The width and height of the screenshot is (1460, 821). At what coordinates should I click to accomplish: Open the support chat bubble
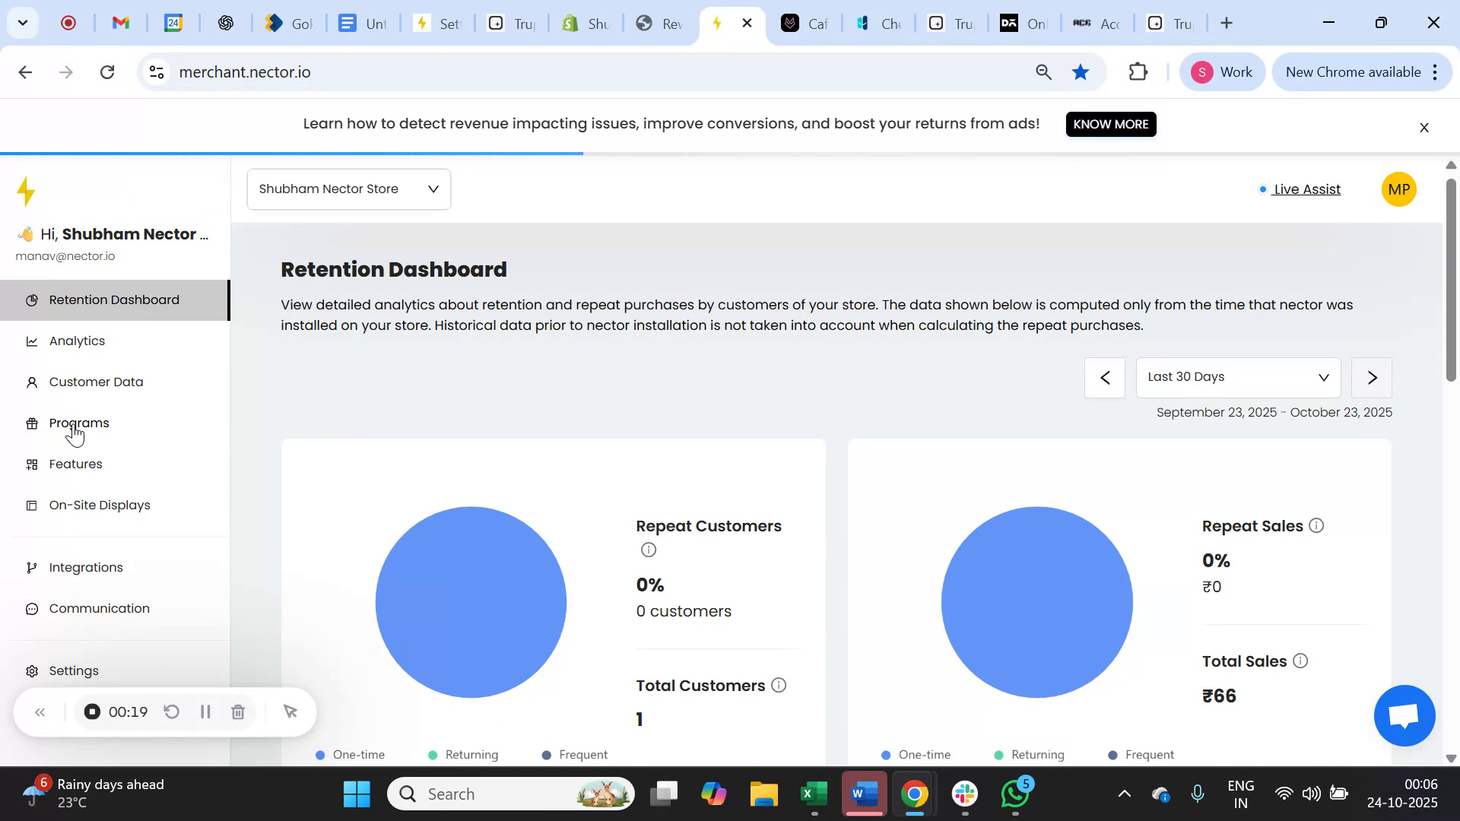coord(1403,715)
